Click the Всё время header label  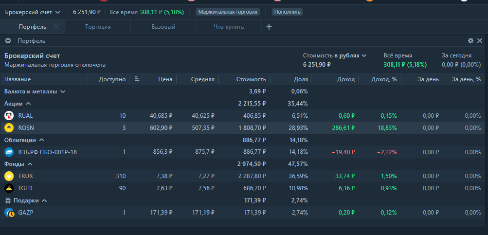point(398,56)
